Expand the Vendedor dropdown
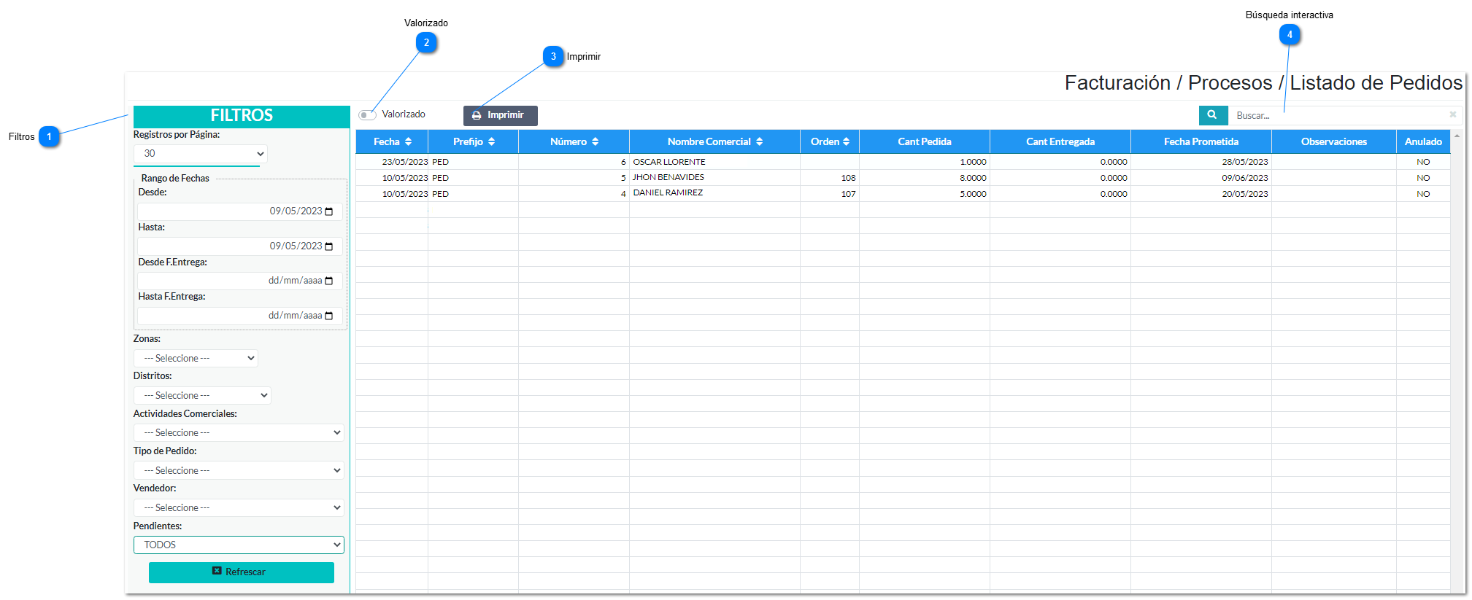Screen dimensions: 1472x600 tap(239, 507)
